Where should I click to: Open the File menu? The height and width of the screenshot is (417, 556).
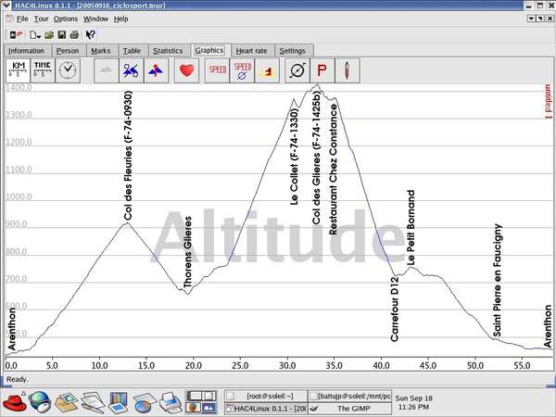pyautogui.click(x=23, y=19)
